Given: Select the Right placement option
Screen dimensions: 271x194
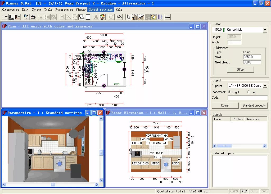Looking at the screenshot, I should click(x=229, y=92).
